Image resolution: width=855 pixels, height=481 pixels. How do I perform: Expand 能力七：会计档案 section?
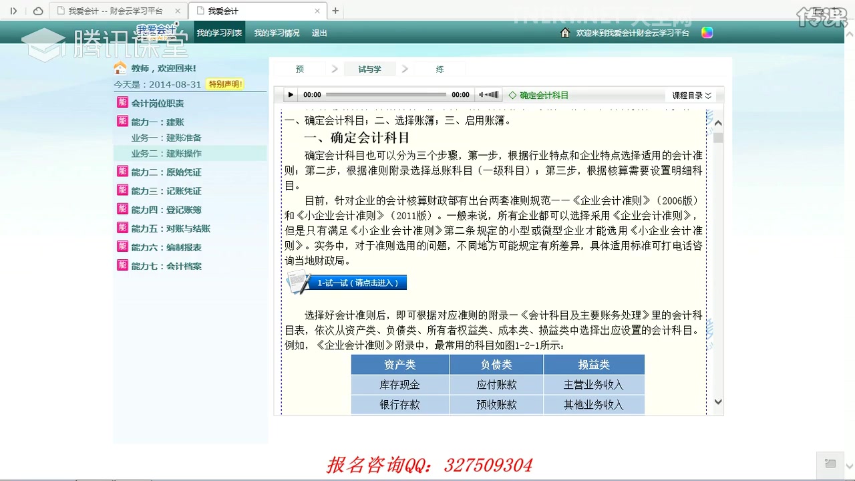166,266
